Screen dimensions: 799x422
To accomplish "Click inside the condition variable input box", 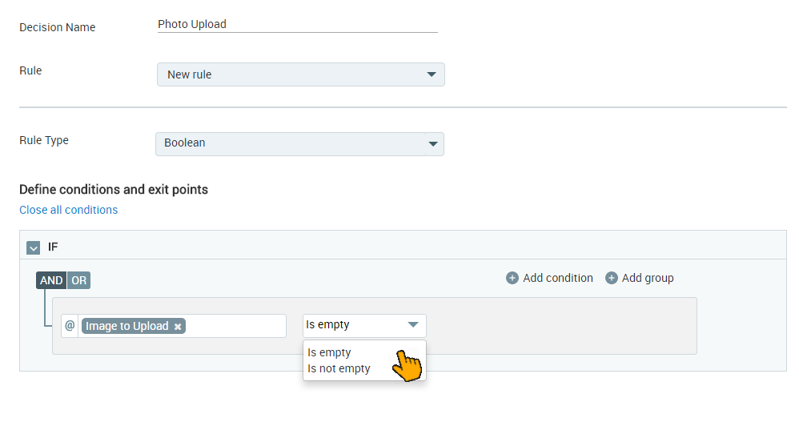I will 235,326.
